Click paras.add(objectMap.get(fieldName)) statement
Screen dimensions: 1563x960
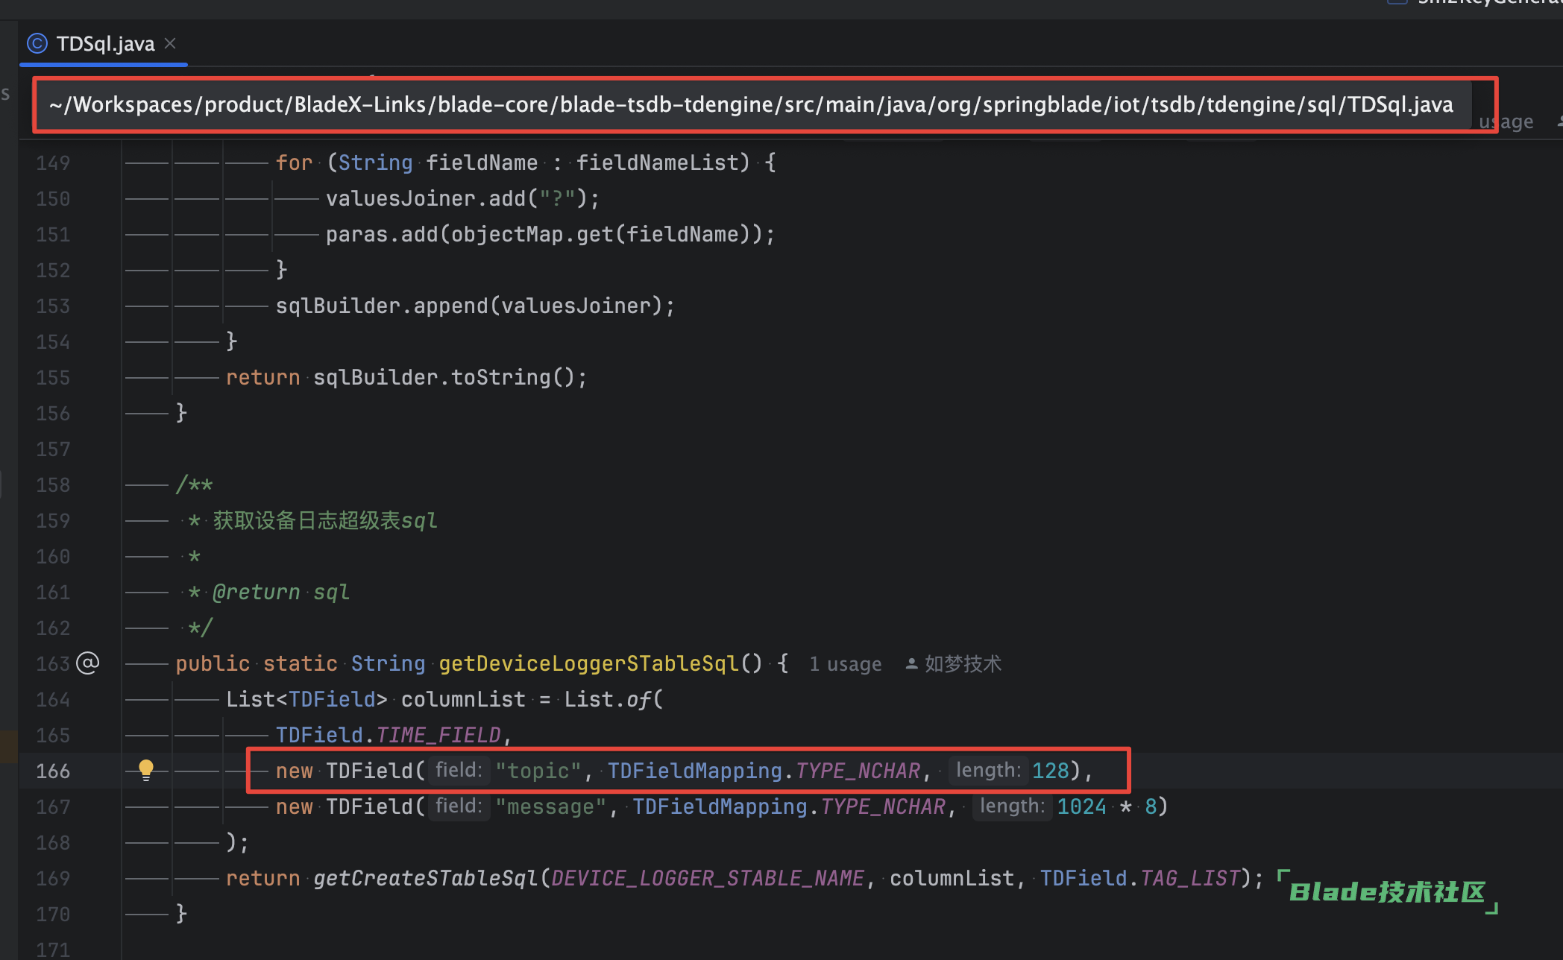pos(550,234)
